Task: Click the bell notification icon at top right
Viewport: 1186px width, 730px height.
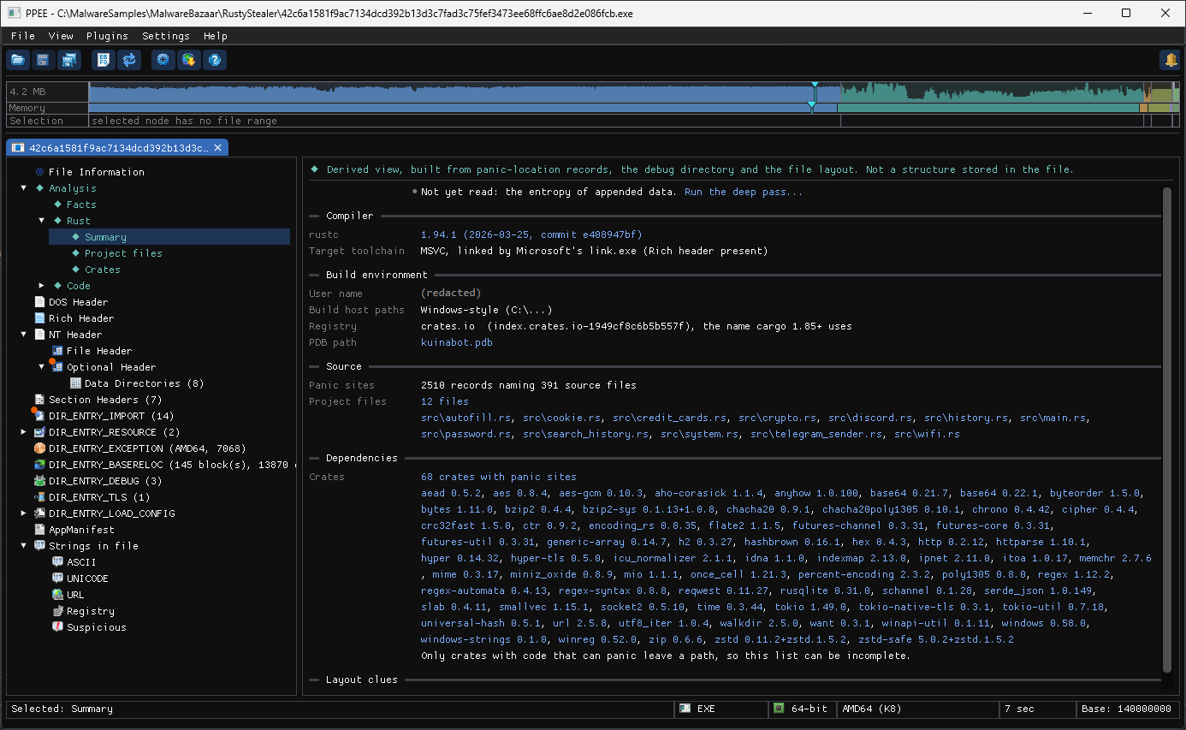Action: point(1170,60)
